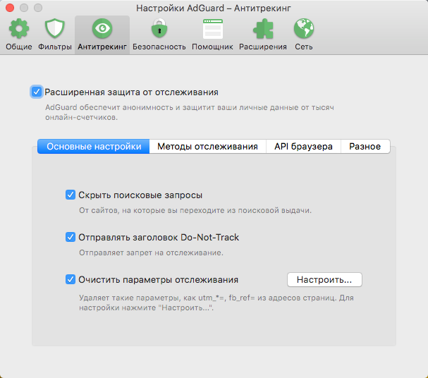
Task: Click the Расширения toolbar label
Action: (x=262, y=47)
